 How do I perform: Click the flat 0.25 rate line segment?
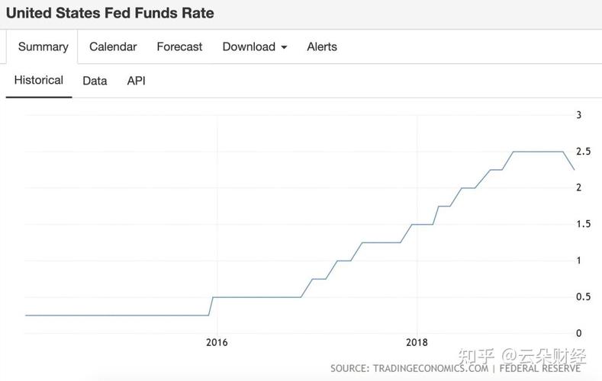click(x=117, y=315)
